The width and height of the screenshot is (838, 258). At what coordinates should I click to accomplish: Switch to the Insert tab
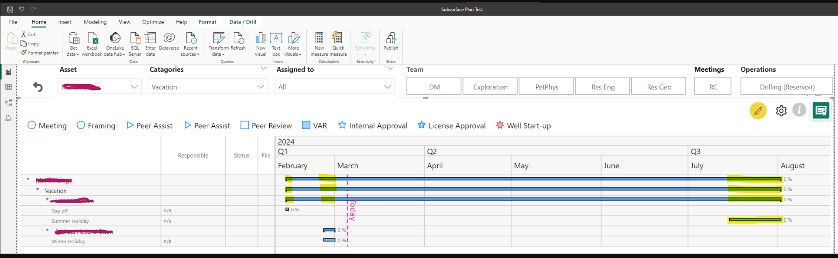(x=65, y=22)
